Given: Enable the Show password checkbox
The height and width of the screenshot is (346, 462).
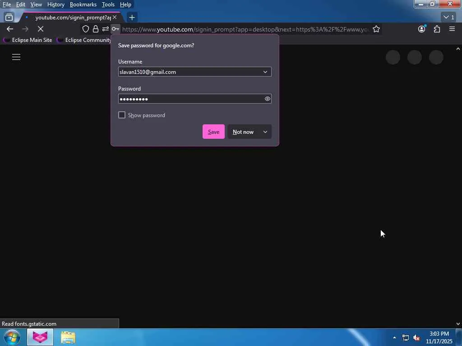Looking at the screenshot, I should pos(122,115).
